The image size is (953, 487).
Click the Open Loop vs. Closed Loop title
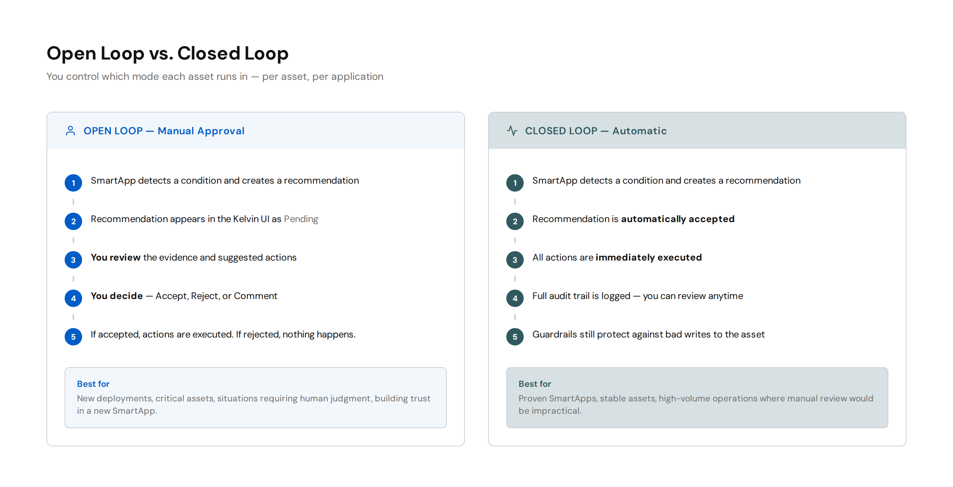pyautogui.click(x=167, y=53)
